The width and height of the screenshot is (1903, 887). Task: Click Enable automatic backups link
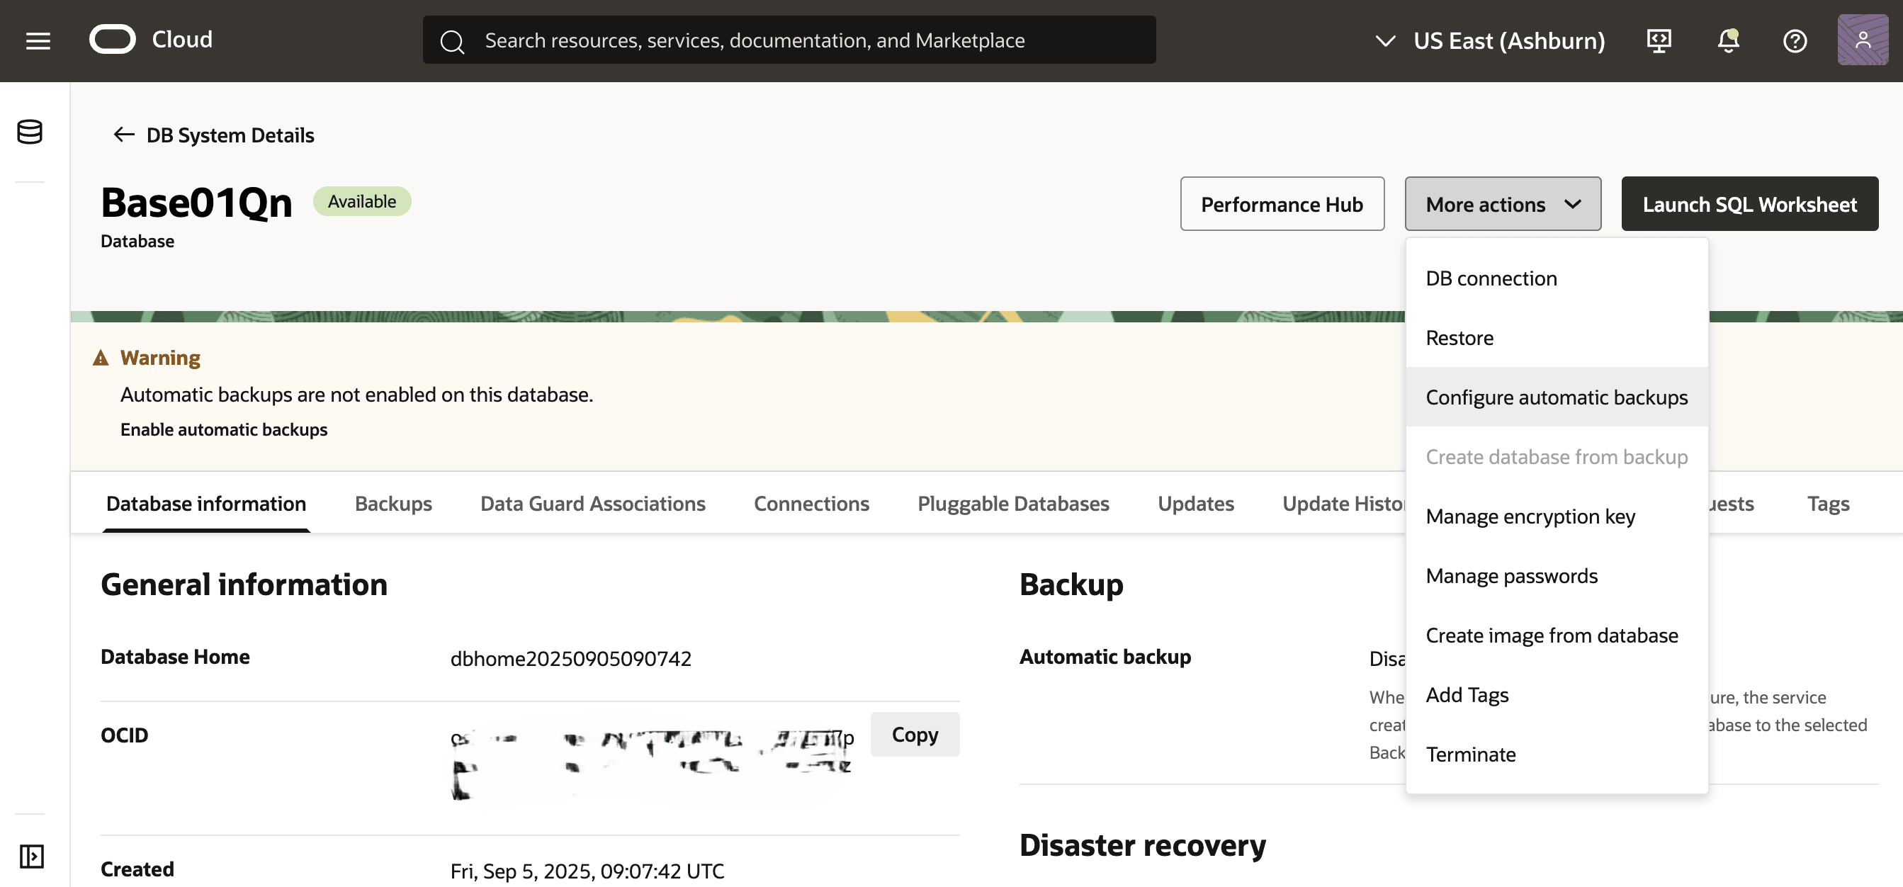[224, 429]
